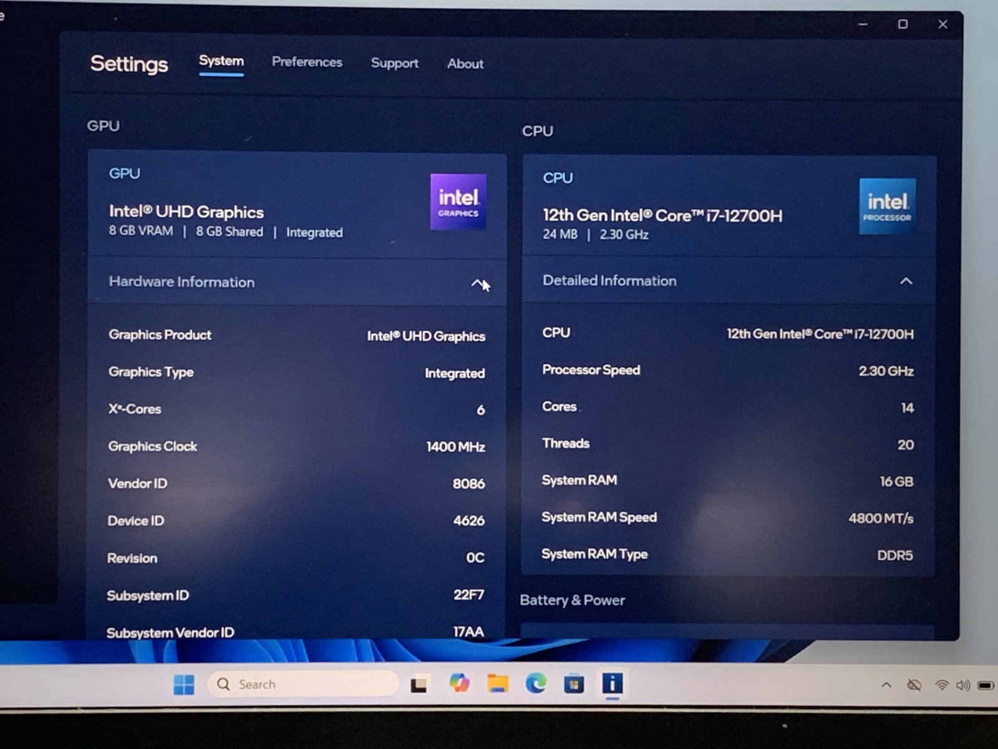Click the "Settings" page title
Viewport: 998px width, 749px height.
pyautogui.click(x=129, y=64)
